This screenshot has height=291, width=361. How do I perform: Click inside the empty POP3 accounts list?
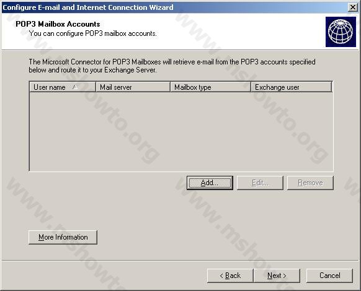[x=181, y=131]
